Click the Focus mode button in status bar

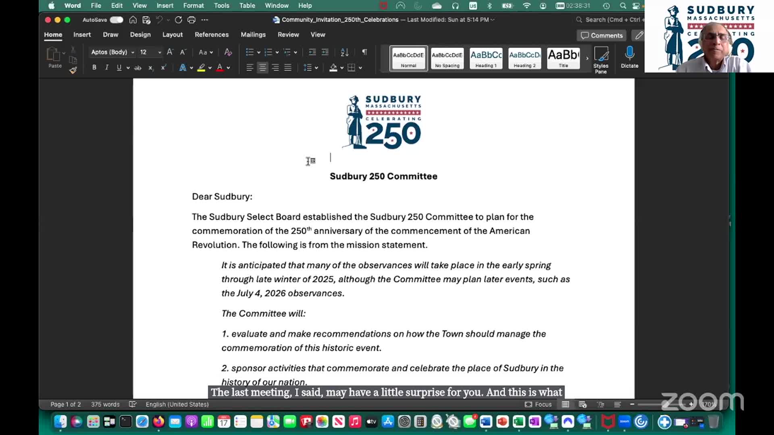(538, 404)
